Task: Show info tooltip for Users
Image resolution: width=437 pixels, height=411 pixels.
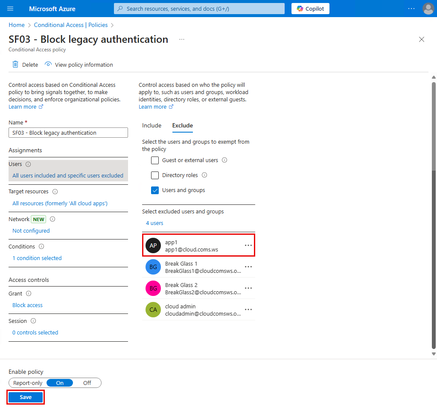Action: click(x=28, y=164)
